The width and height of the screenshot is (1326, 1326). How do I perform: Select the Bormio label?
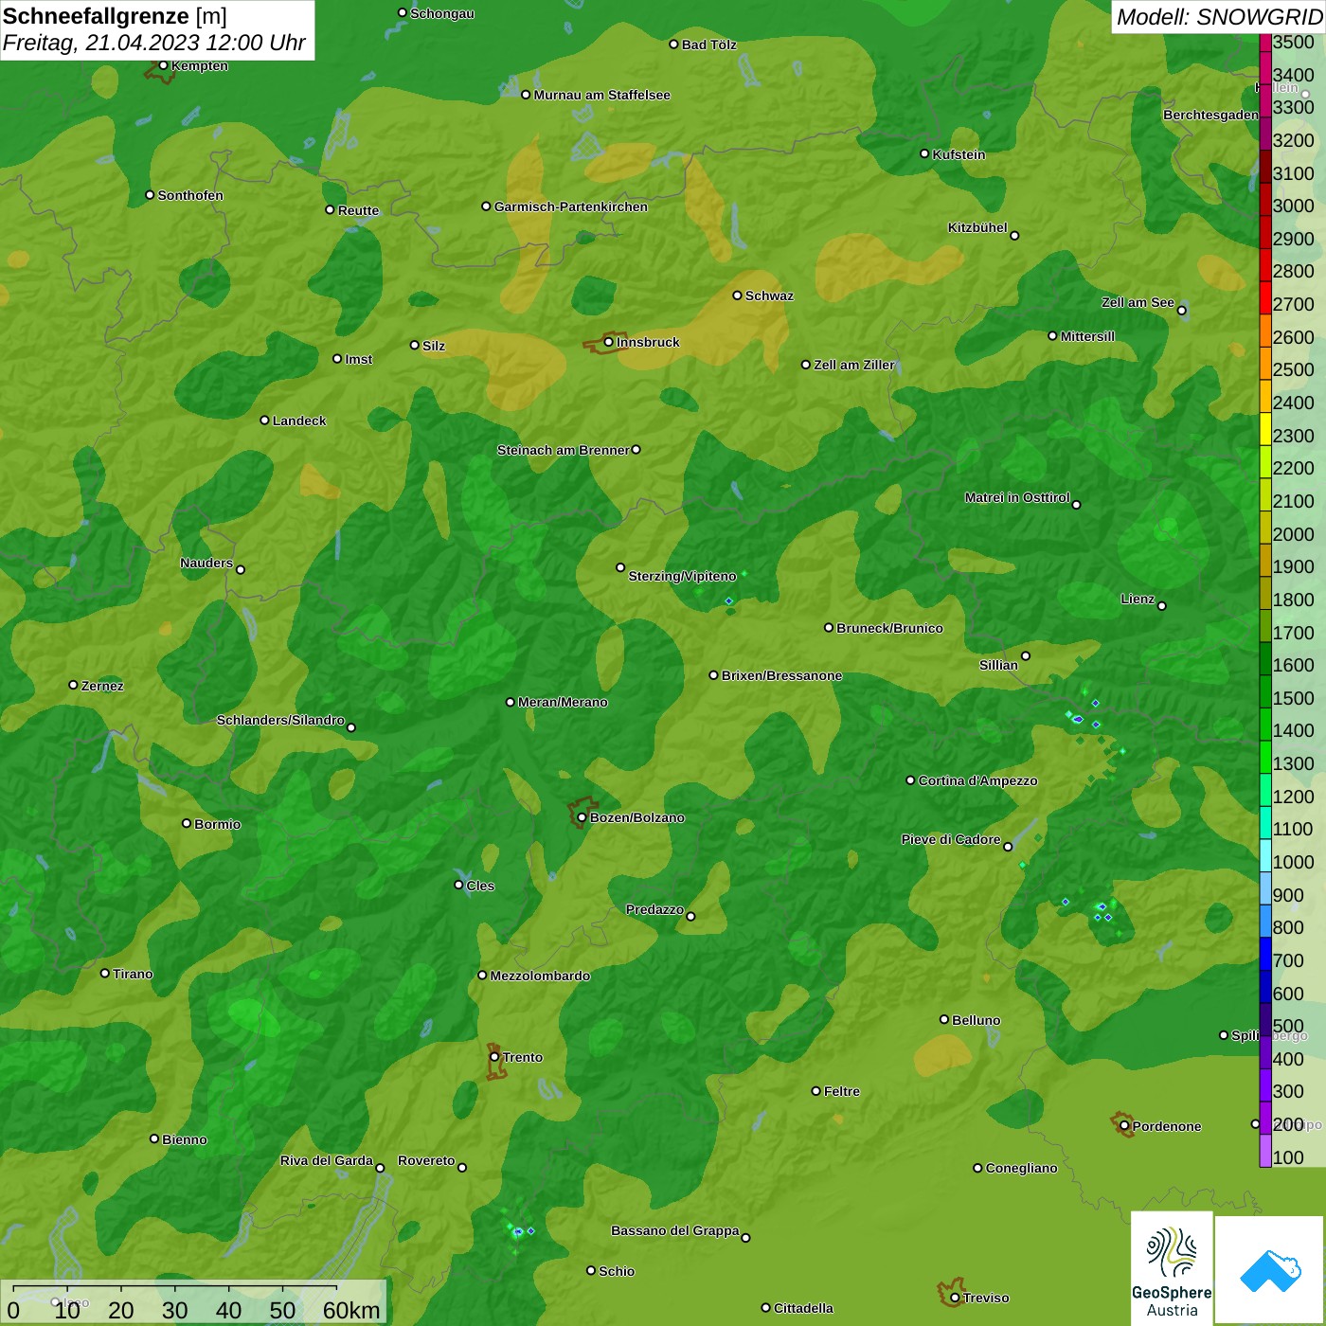217,824
